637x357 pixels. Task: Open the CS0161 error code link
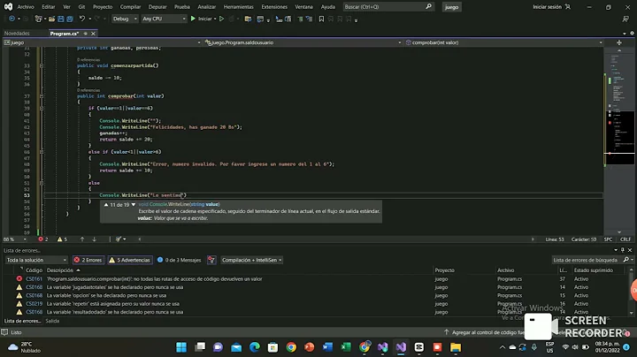(x=34, y=278)
